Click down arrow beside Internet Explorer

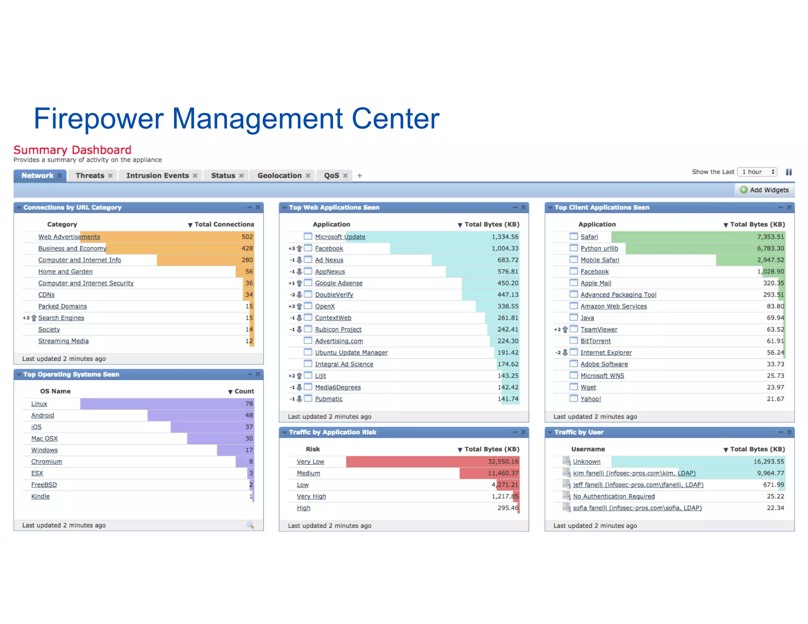[x=565, y=352]
